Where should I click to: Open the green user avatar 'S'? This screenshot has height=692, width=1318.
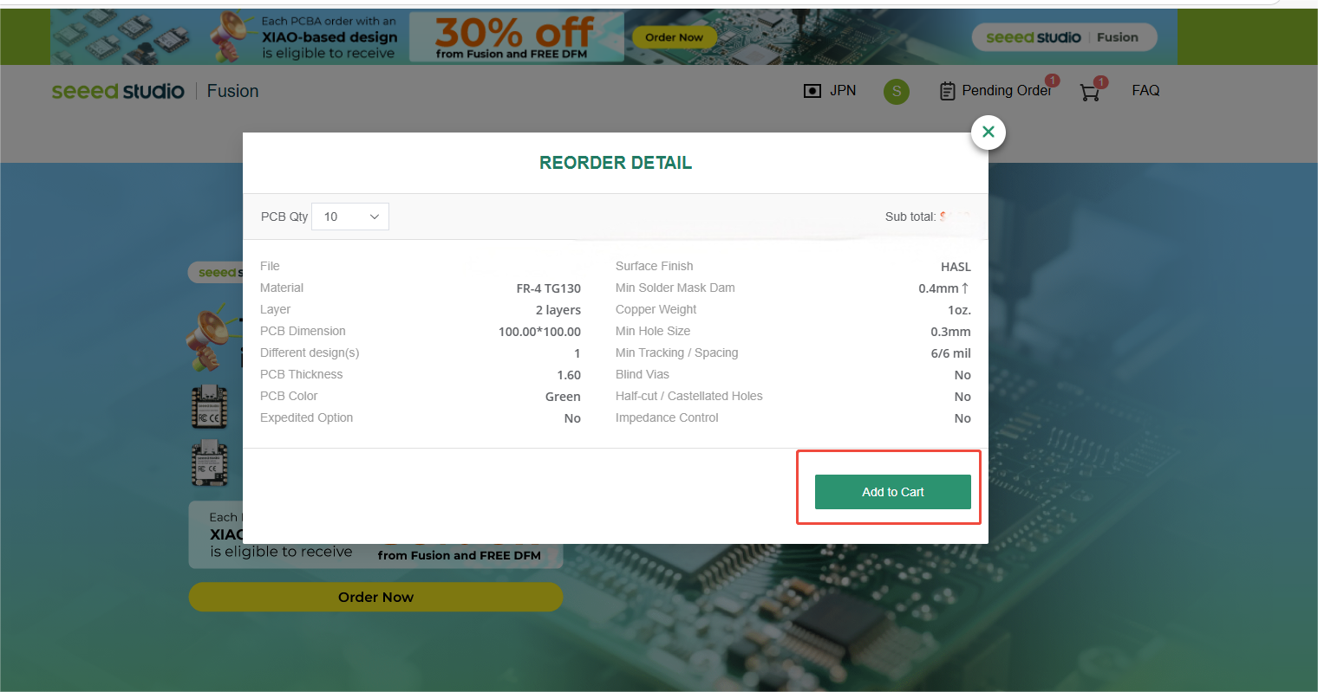(x=896, y=91)
